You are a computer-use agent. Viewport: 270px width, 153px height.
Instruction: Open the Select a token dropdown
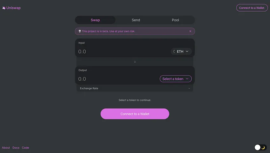[176, 79]
